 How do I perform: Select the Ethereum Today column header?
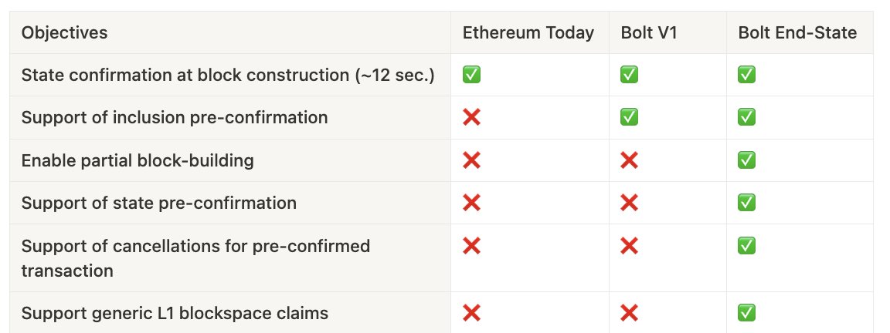tap(528, 32)
